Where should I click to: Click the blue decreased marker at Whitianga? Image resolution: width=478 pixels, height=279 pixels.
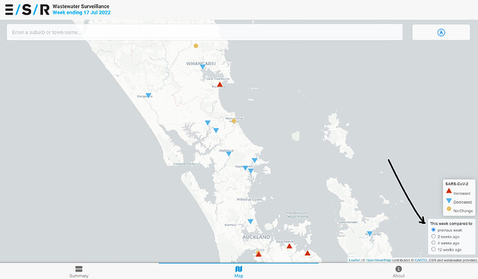[369, 233]
